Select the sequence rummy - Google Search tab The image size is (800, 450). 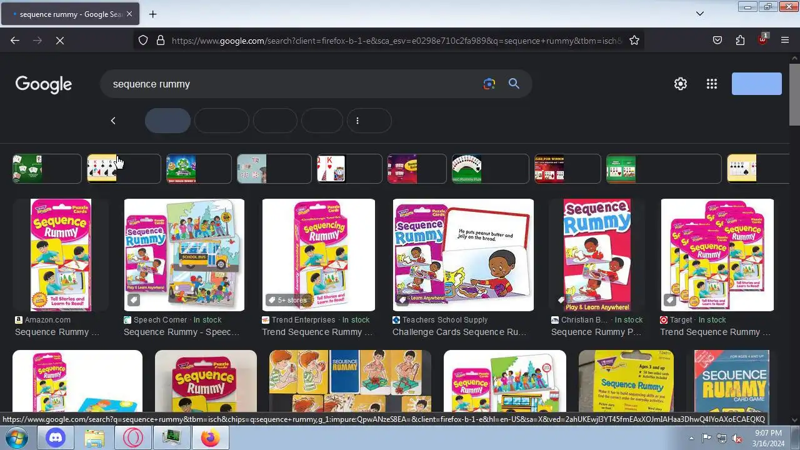click(70, 14)
